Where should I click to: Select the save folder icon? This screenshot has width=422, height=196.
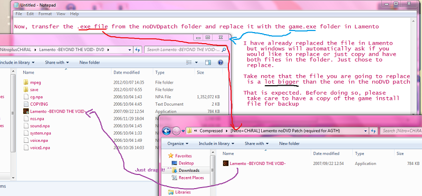26,89
